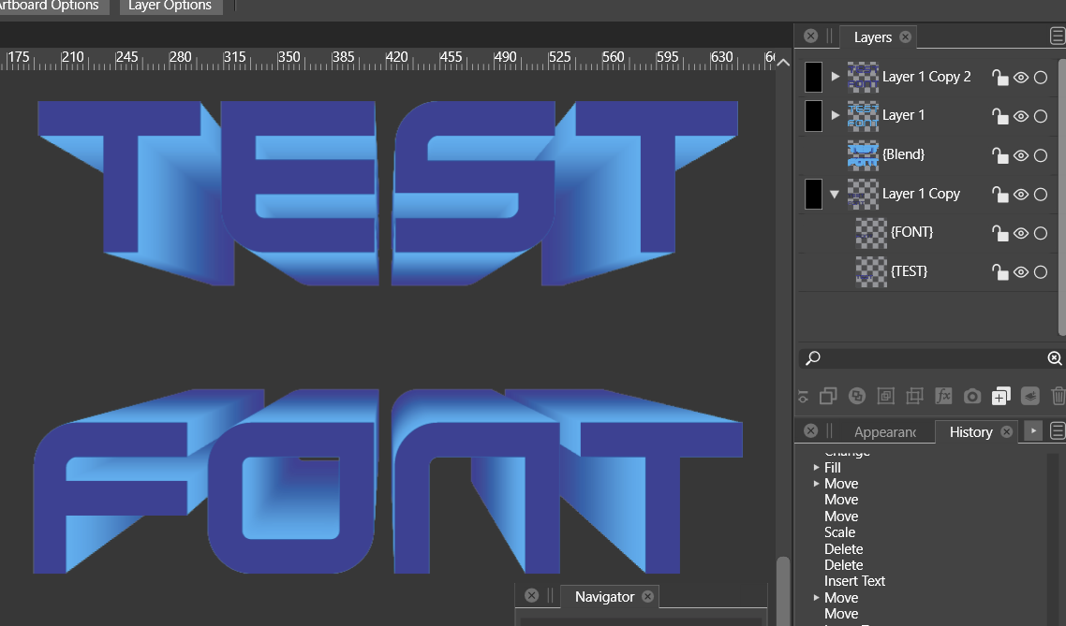This screenshot has height=626, width=1066.
Task: Switch to the Appearance tab
Action: click(884, 431)
